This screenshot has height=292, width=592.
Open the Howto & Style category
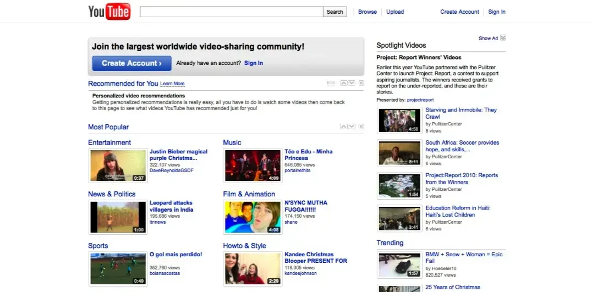coord(244,246)
